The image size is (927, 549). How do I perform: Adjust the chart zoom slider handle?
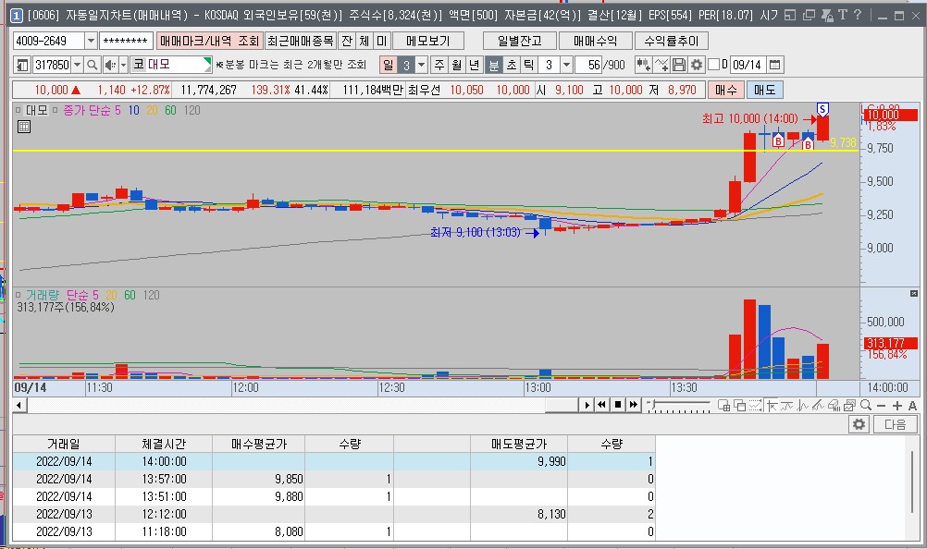click(652, 405)
